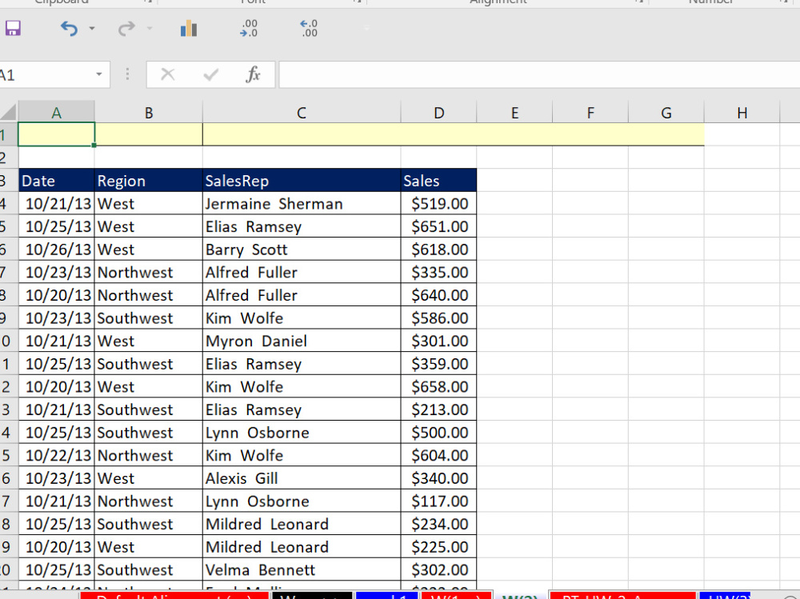
Task: Select the cell with $586.00
Action: [438, 317]
